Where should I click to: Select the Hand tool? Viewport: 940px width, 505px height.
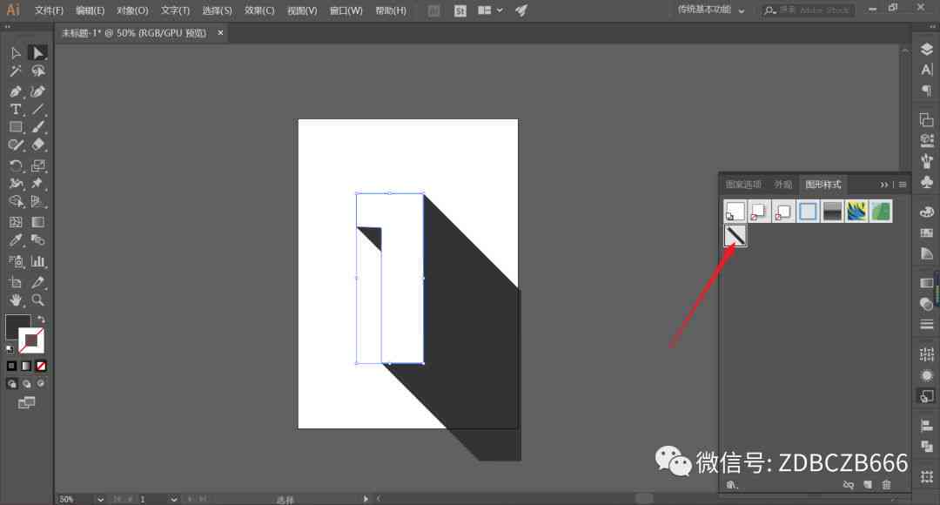pyautogui.click(x=16, y=300)
